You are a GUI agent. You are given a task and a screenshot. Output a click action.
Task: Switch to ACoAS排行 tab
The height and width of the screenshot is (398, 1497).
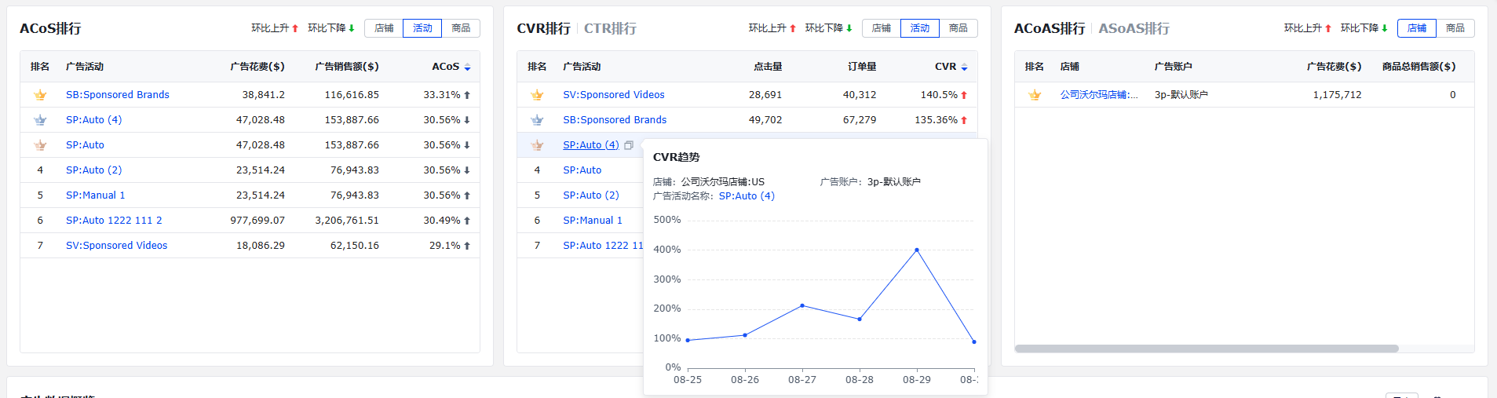[x=1050, y=28]
